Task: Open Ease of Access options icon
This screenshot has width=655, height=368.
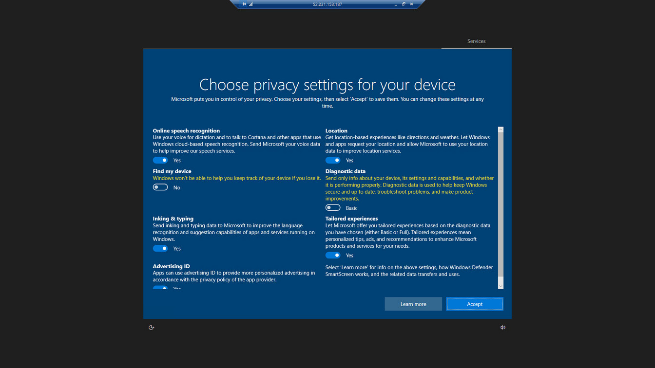Action: coord(151,328)
